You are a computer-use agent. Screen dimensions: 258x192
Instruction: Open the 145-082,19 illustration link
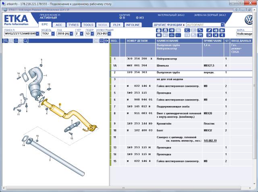210,141
